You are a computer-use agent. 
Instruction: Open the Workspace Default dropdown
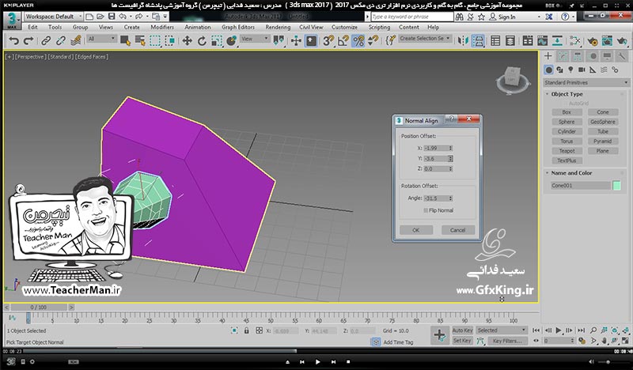coord(54,17)
